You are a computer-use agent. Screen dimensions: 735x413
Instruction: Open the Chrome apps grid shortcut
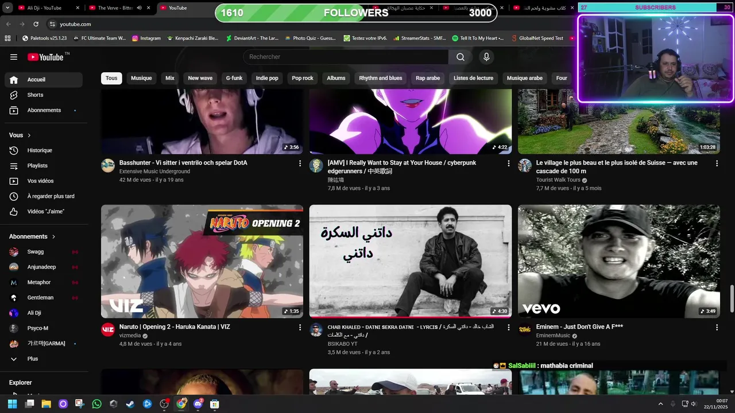tap(7, 38)
